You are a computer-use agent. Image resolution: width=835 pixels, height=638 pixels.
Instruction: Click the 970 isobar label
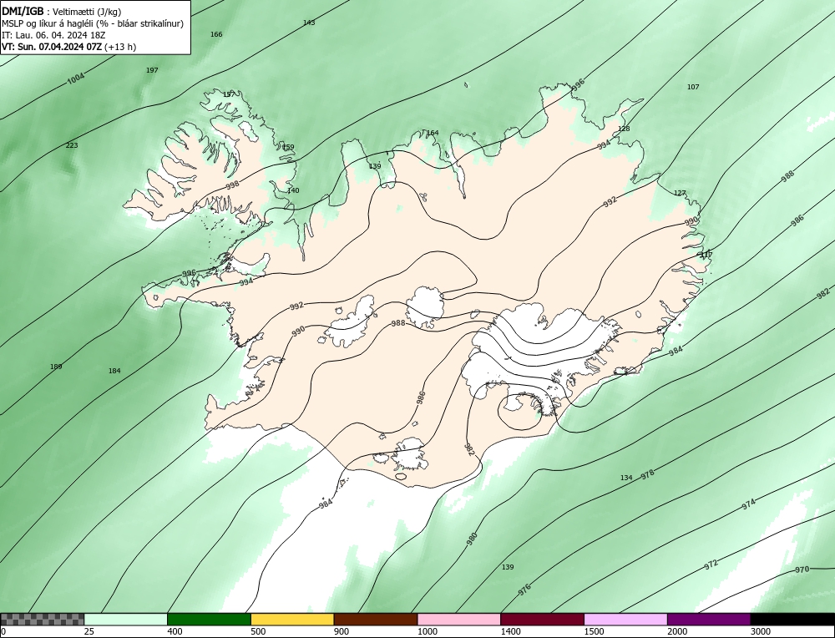point(802,570)
